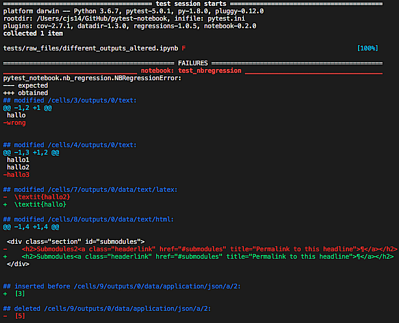Click the '--- expected' line
The image size is (399, 323).
pos(26,86)
